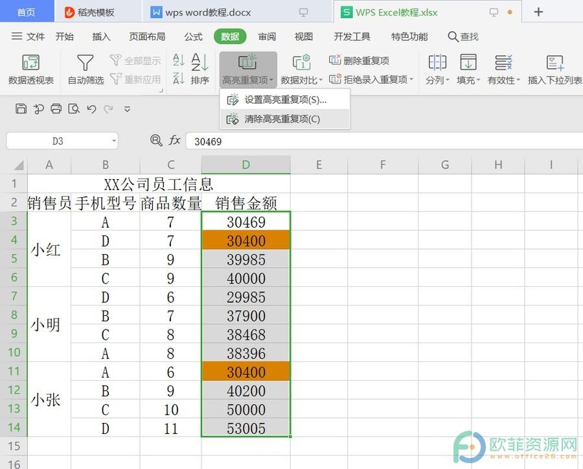Switch to the 特色功能 ribbon tab
The height and width of the screenshot is (469, 583).
(409, 36)
